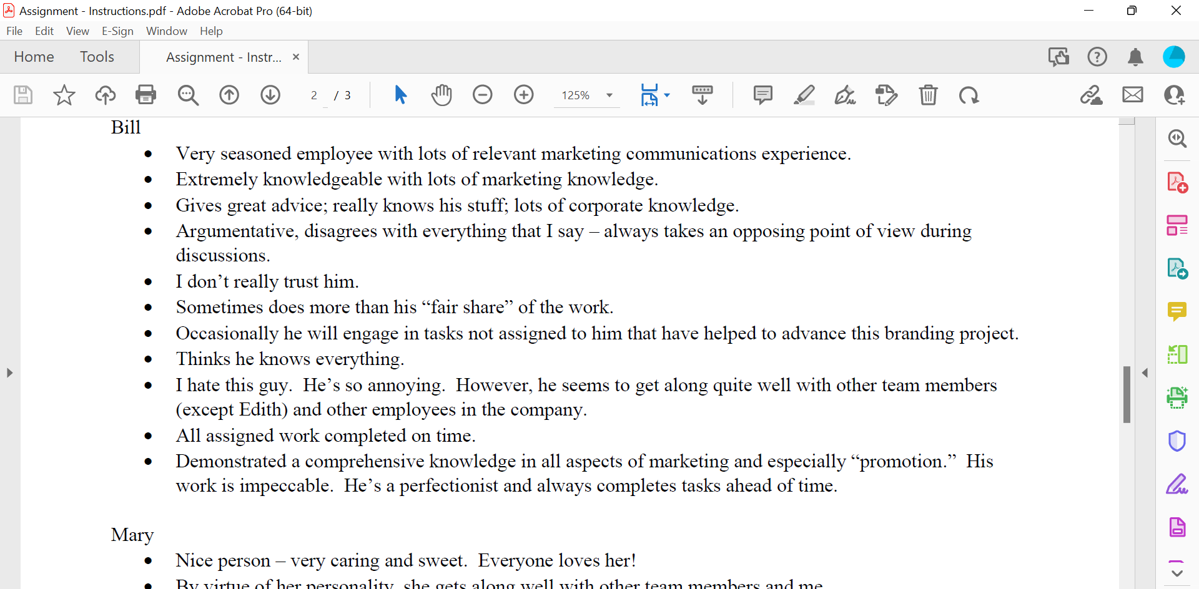The image size is (1199, 589).
Task: Click the current page number field
Action: click(314, 95)
